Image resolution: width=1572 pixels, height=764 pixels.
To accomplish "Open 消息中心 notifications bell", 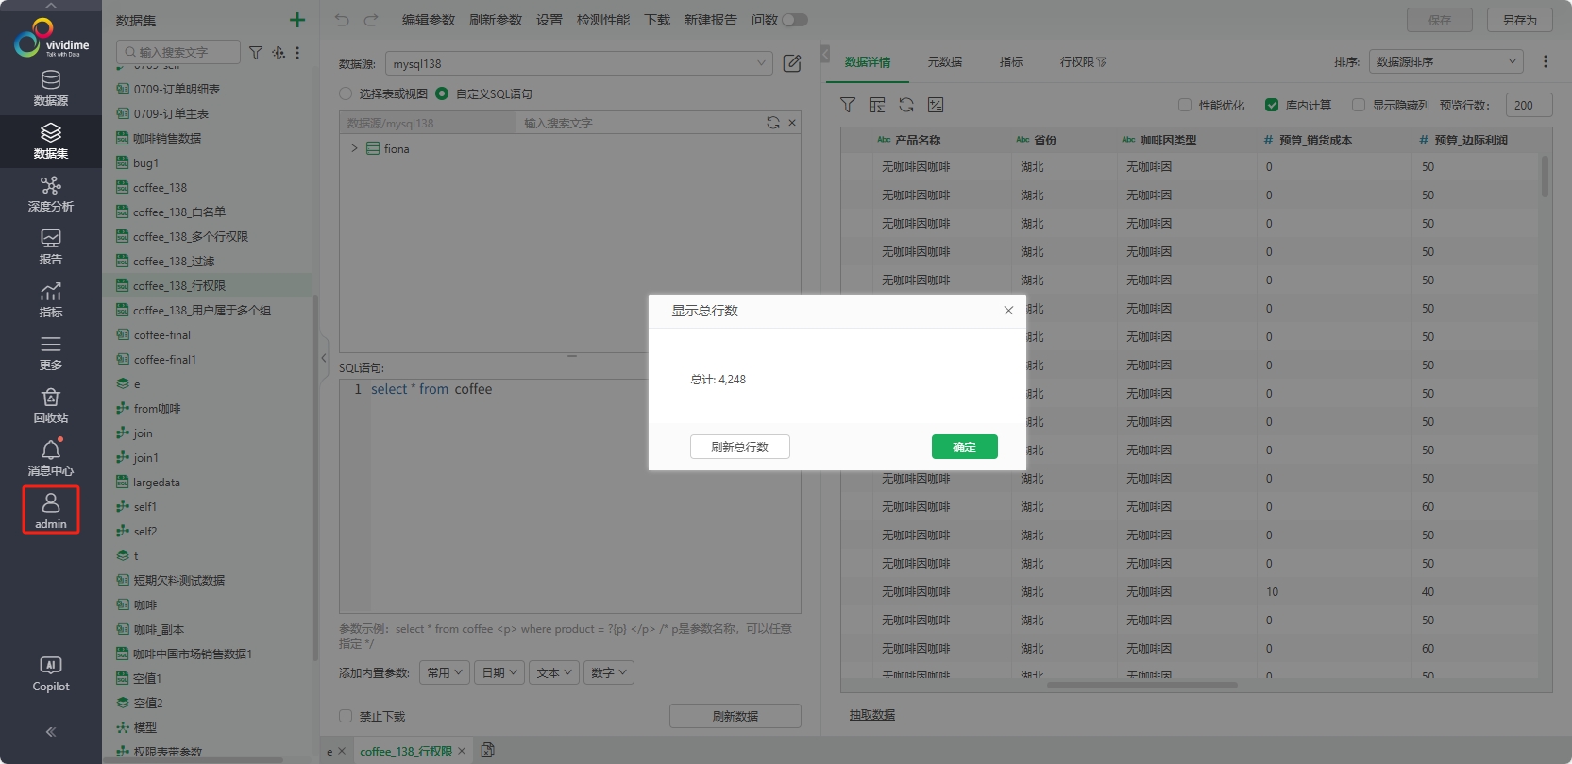I will [x=51, y=458].
